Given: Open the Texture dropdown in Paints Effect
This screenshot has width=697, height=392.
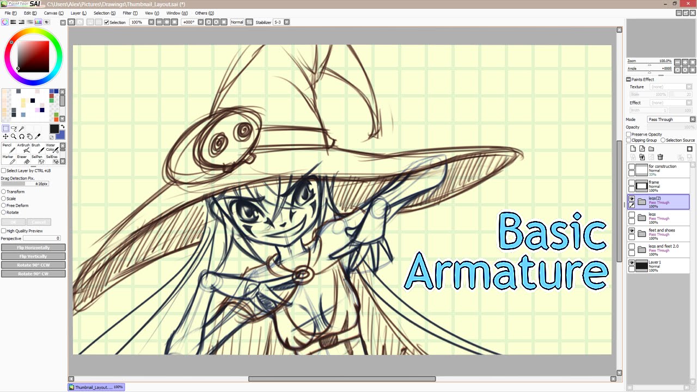Looking at the screenshot, I should 671,87.
